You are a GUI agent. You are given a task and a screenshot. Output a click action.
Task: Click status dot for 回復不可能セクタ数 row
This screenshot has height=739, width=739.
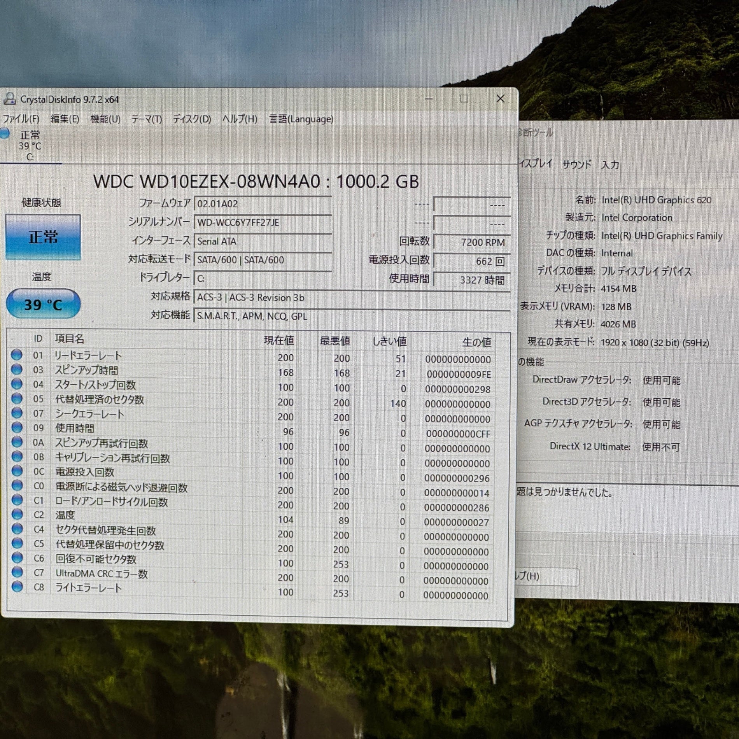(x=17, y=558)
